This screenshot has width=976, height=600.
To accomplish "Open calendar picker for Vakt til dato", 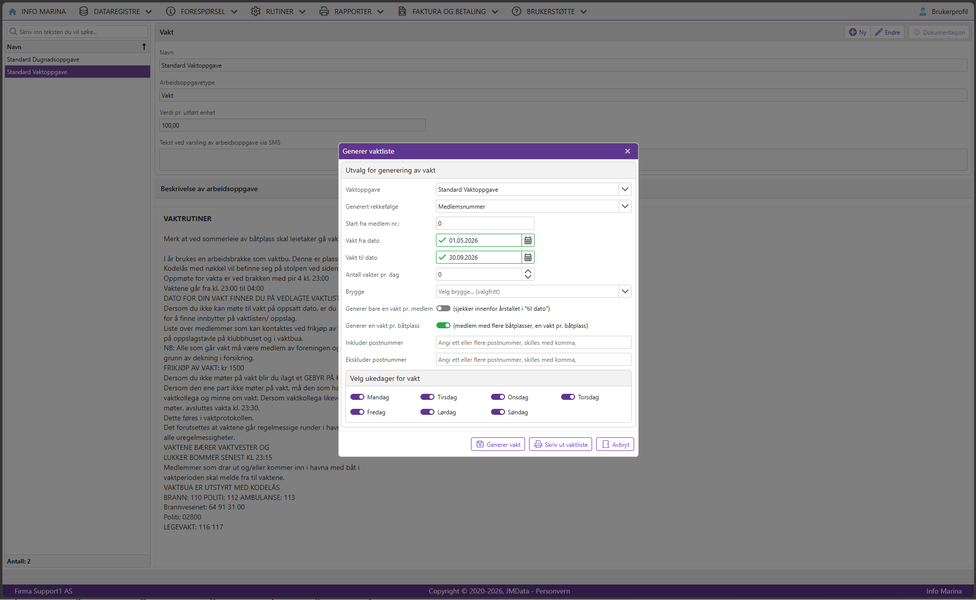I will coord(528,258).
